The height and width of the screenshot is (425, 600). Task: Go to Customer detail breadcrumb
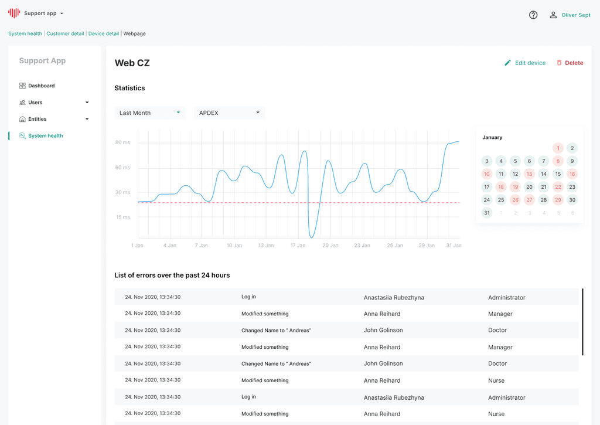pyautogui.click(x=65, y=33)
